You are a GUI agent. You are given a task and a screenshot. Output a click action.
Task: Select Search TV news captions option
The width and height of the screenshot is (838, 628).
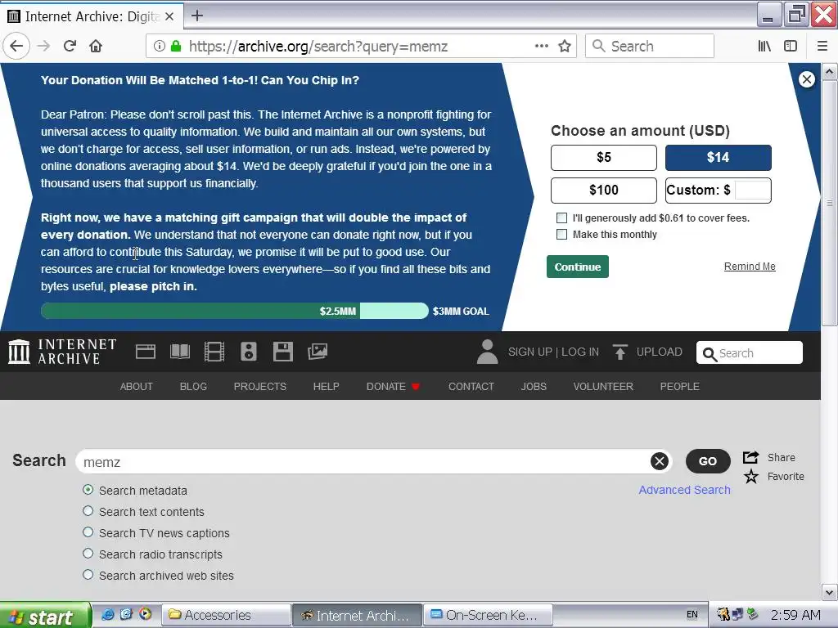point(88,532)
